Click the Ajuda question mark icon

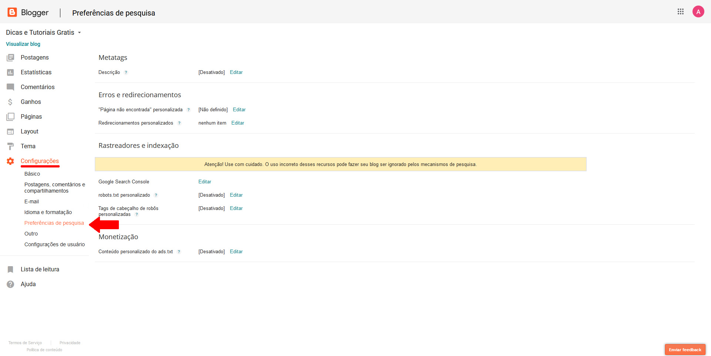[x=10, y=284]
